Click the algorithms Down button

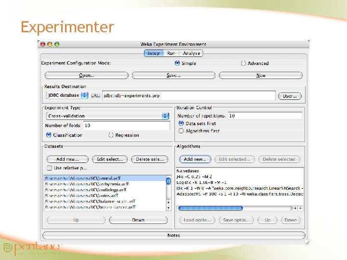(291, 220)
